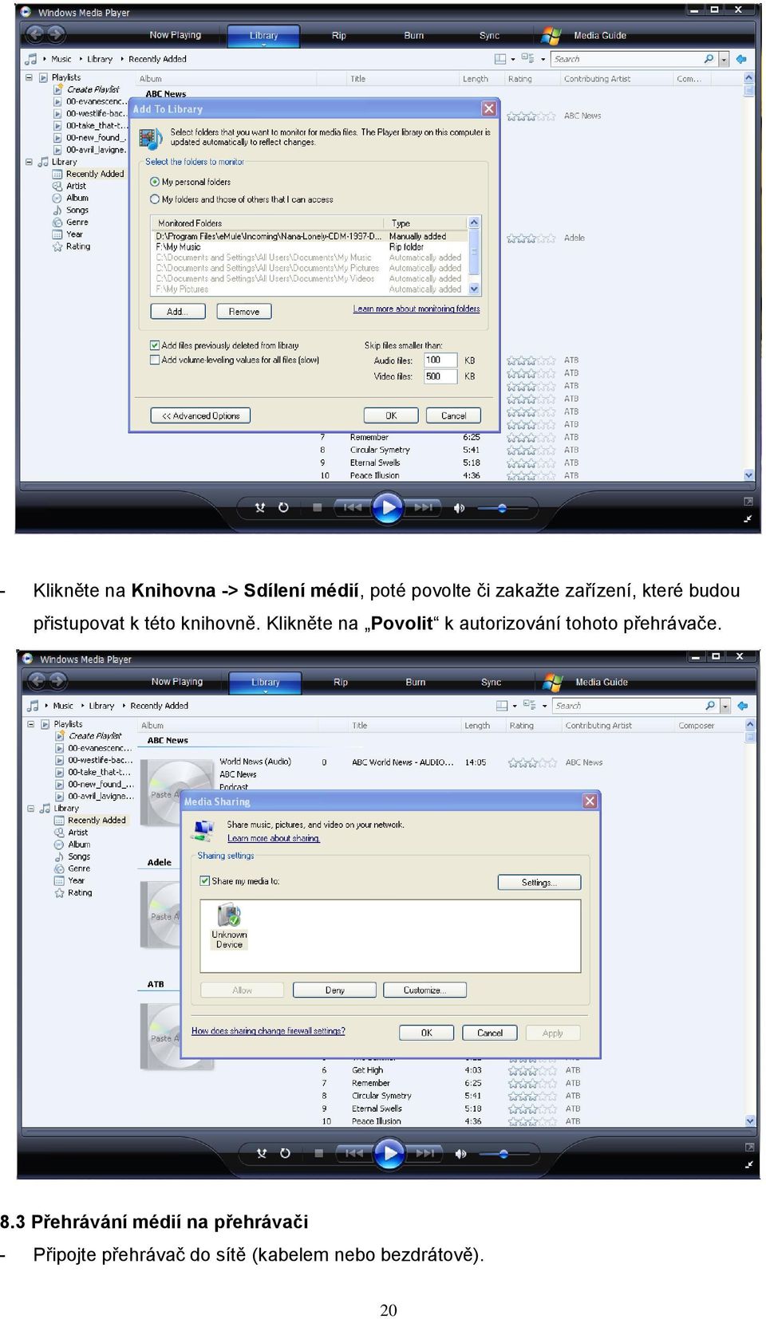Go back with upper window's Back arrow
The image size is (766, 1319).
pos(35,34)
